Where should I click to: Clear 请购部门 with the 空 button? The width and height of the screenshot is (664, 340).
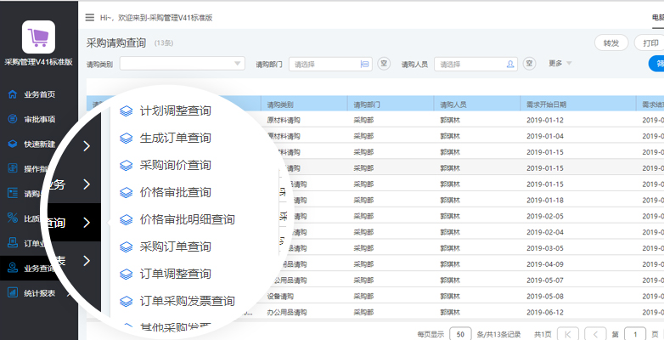click(384, 64)
